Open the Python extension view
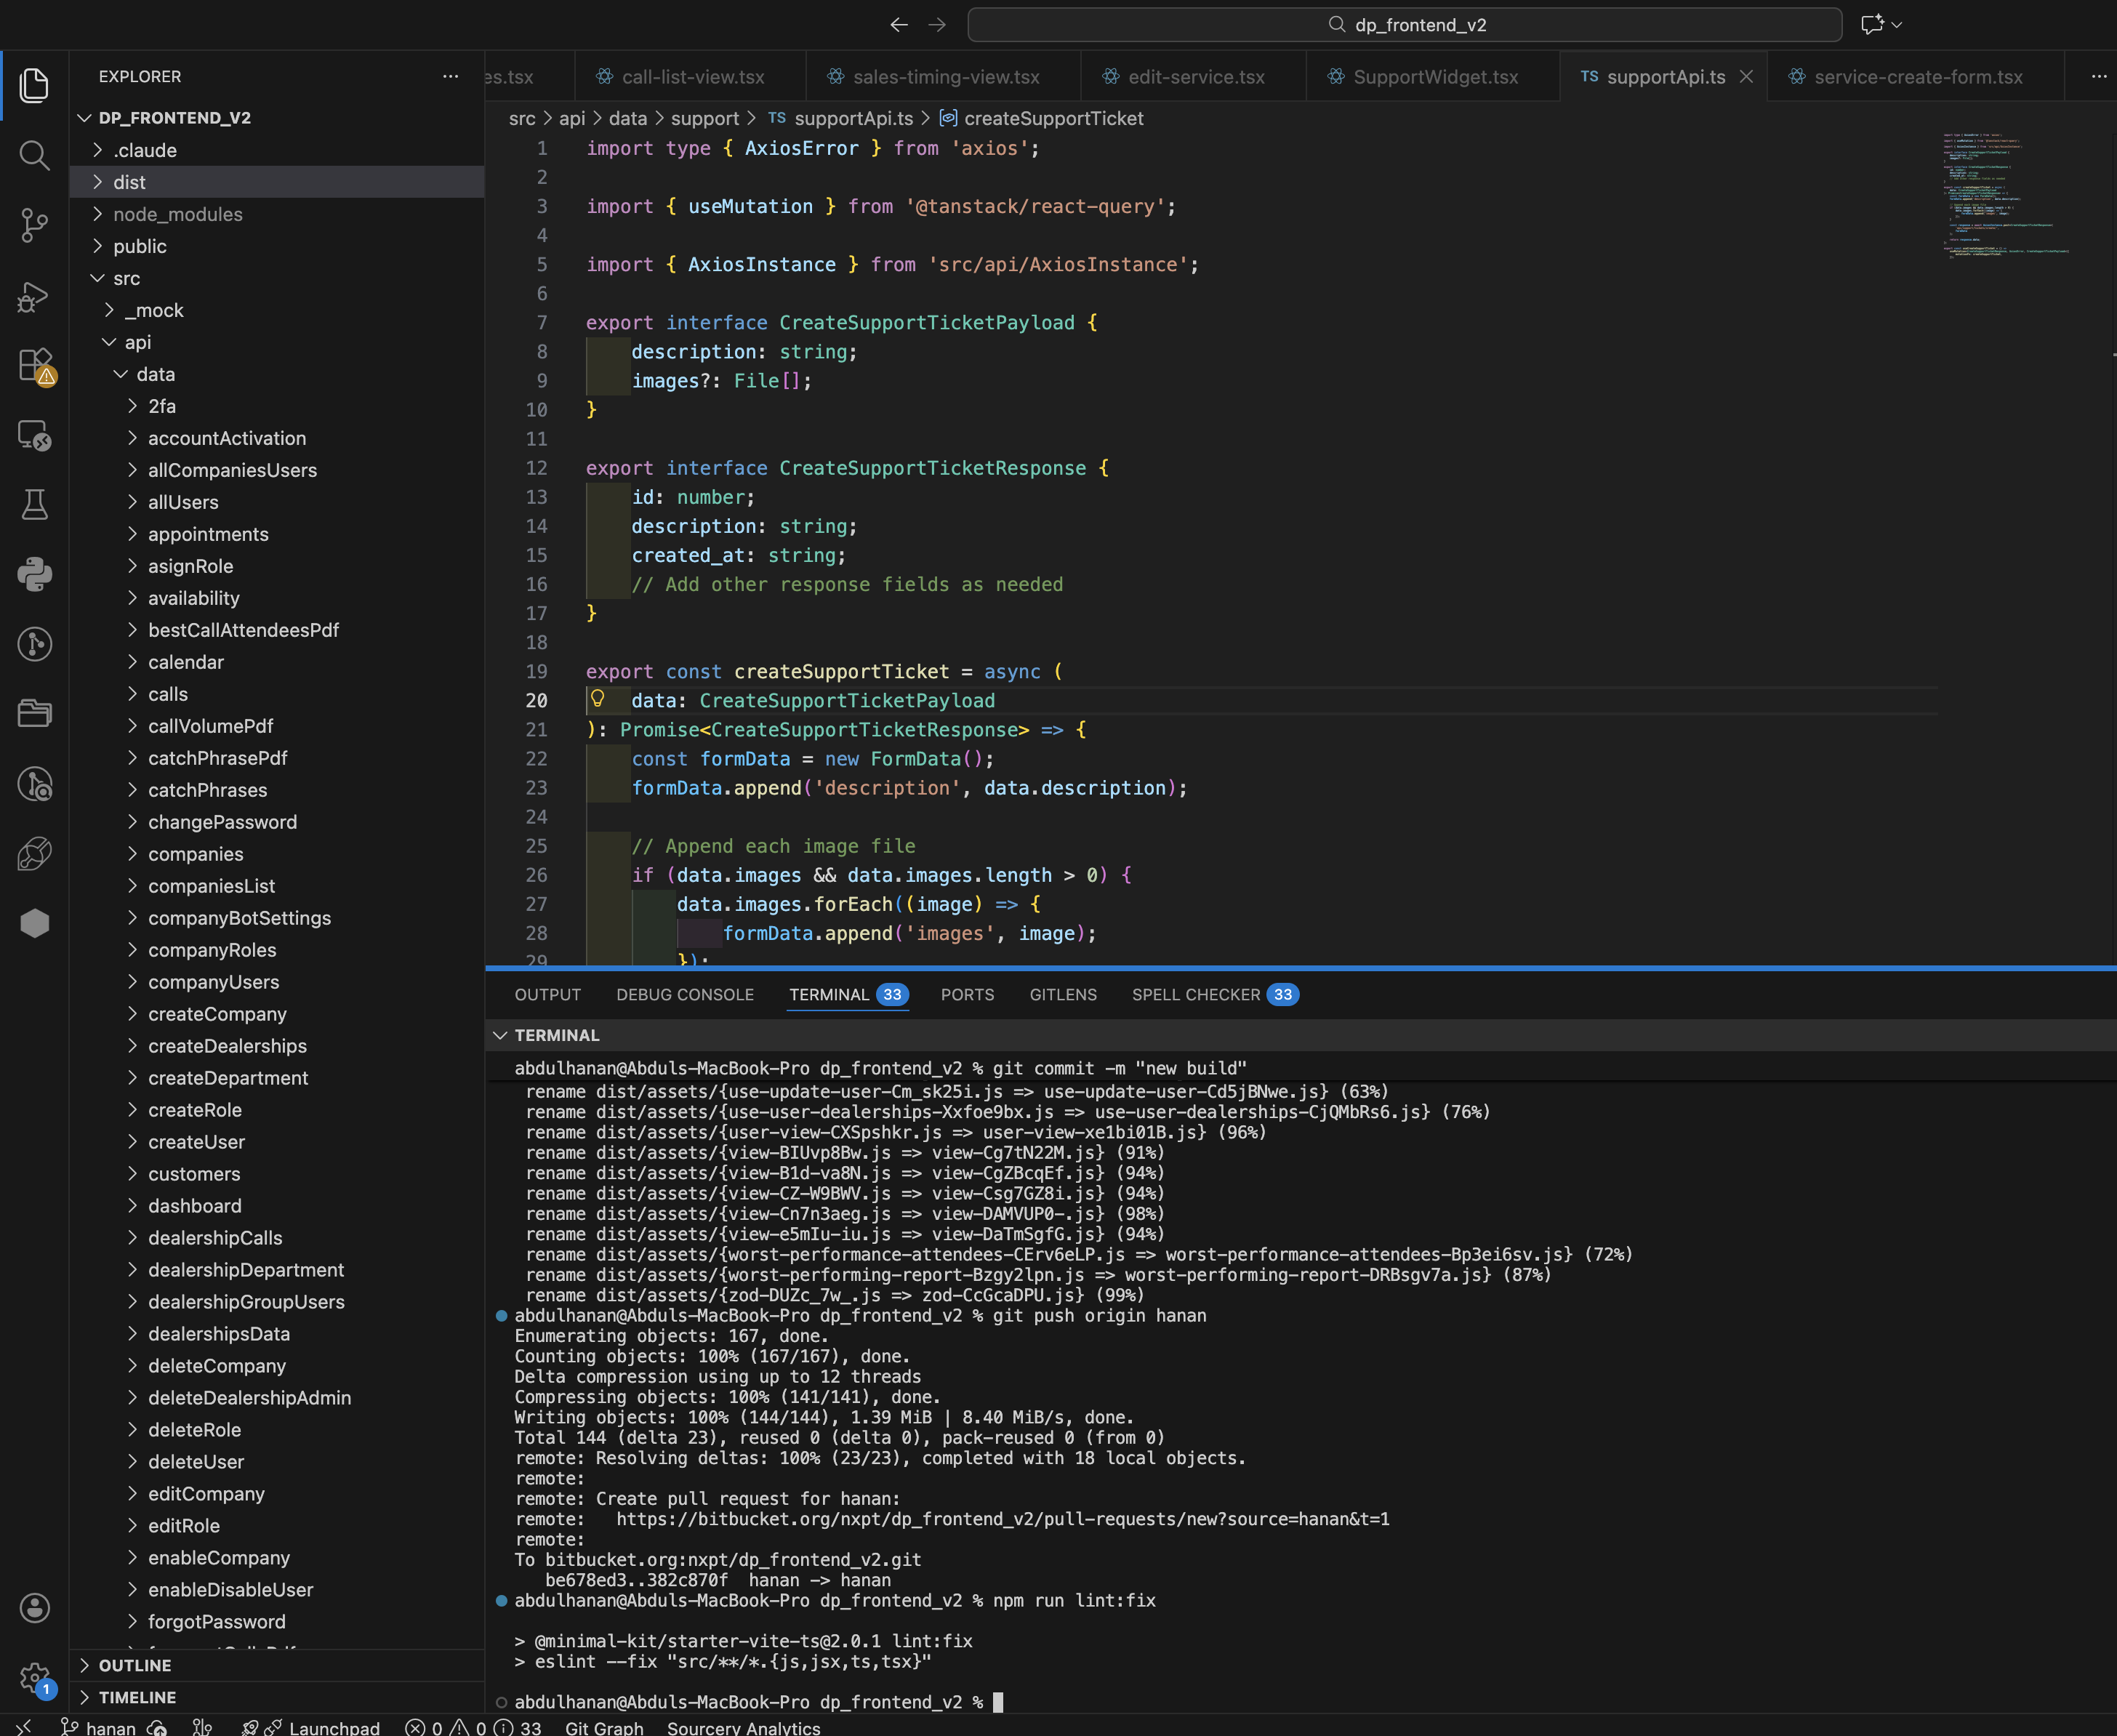The width and height of the screenshot is (2117, 1736). click(x=34, y=574)
